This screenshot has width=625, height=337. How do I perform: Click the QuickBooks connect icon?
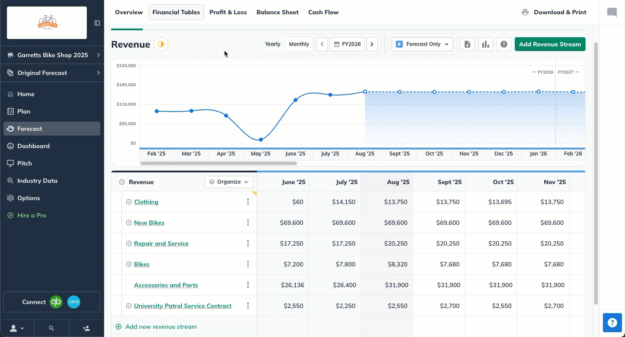pos(56,302)
